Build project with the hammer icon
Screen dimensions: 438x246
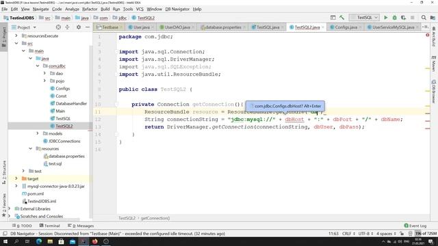(x=342, y=18)
